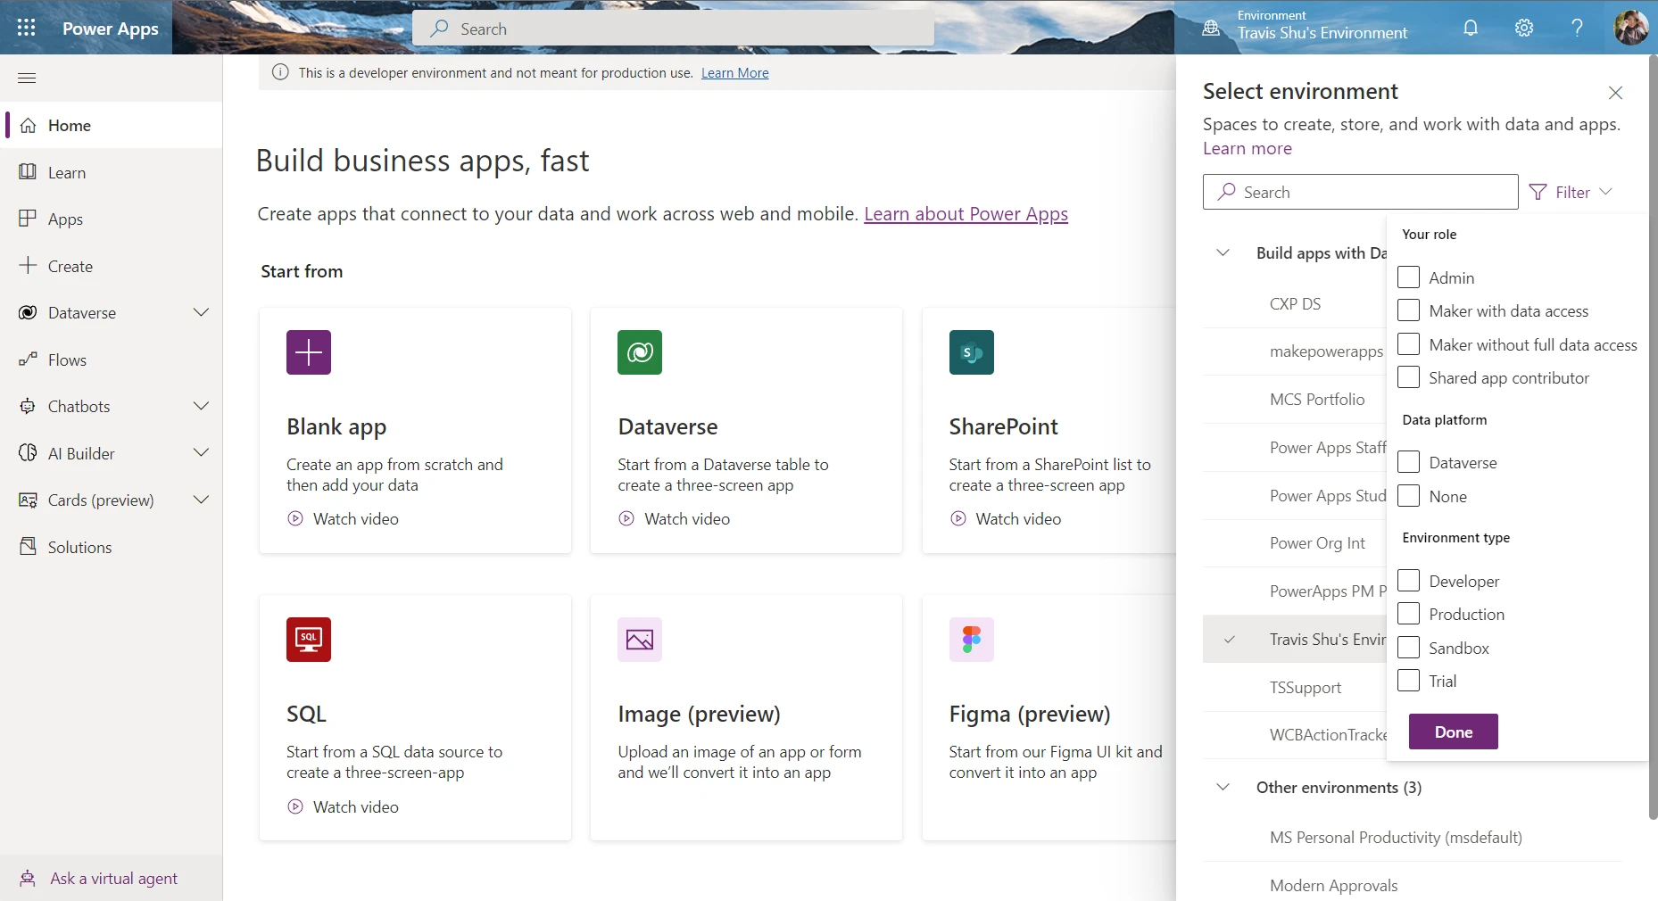Click the Figma tile icon
1658x901 pixels.
(x=972, y=640)
